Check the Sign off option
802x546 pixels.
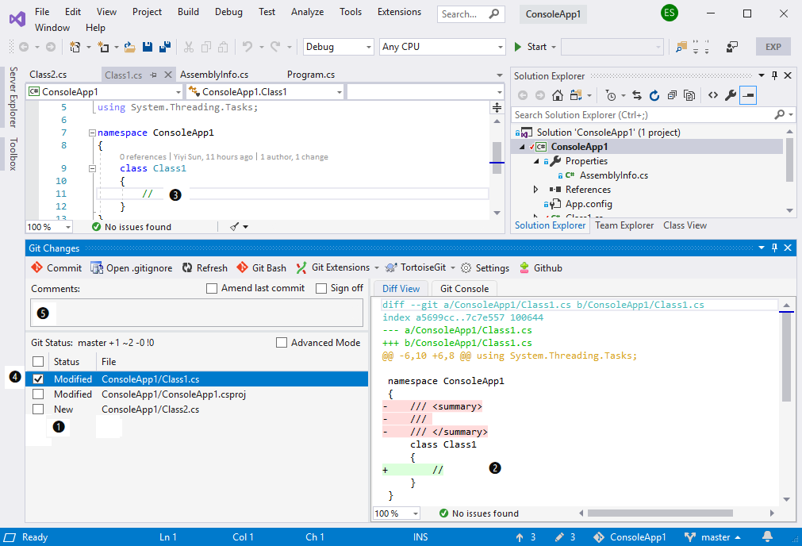click(322, 288)
